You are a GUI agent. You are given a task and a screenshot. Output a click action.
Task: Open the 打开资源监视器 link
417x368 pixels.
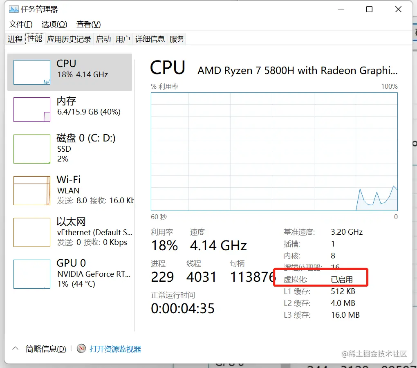(115, 349)
